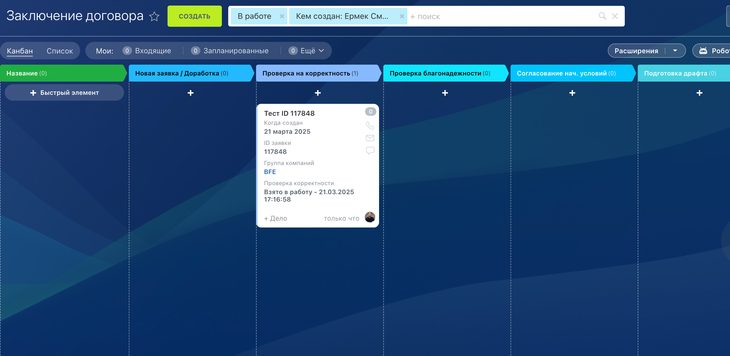Click the envelope email icon on the card

(370, 138)
